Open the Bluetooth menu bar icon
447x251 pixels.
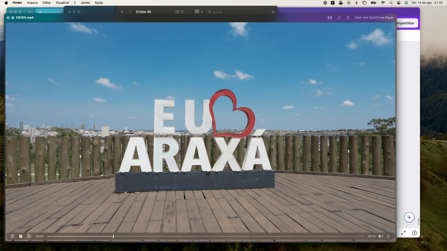(x=356, y=3)
